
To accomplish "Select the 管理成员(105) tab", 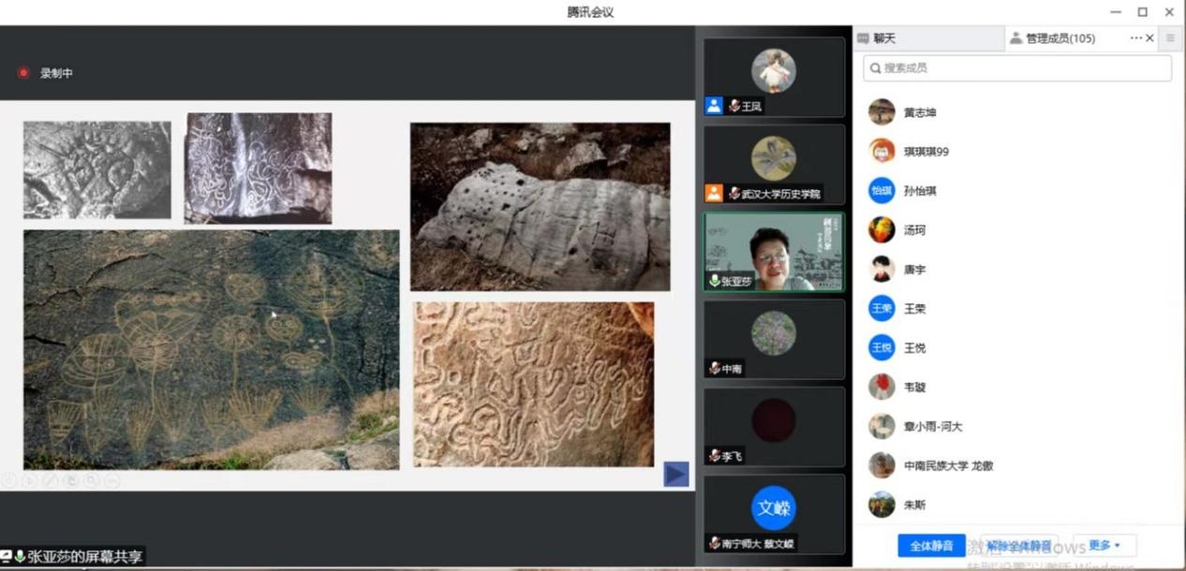I will (1059, 38).
